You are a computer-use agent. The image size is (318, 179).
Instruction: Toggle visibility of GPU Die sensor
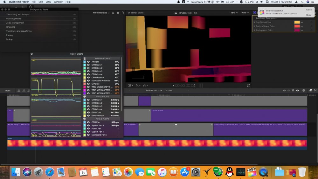tap(88, 84)
